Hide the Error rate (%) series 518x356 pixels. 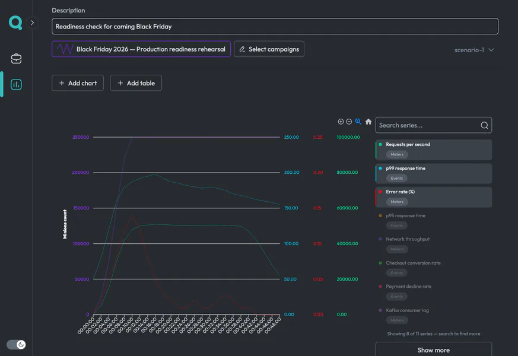point(434,197)
